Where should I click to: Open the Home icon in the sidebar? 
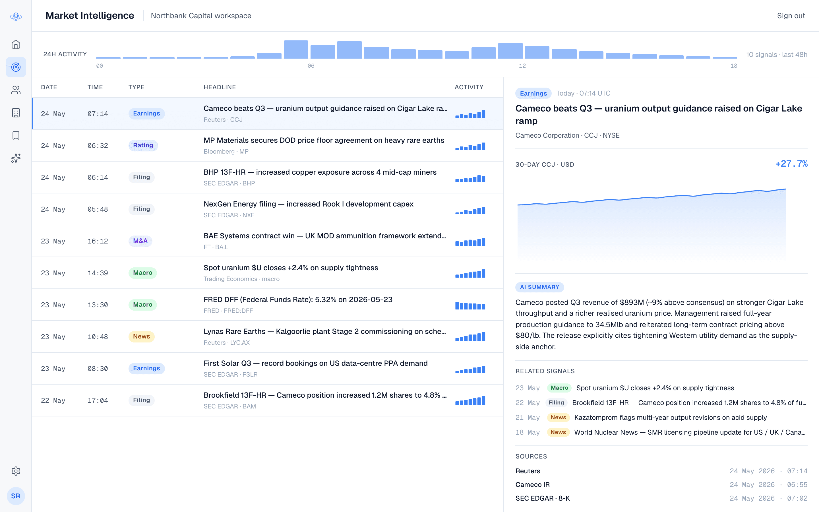coord(16,44)
